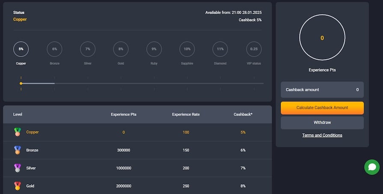The image size is (383, 194).
Task: Click the Silver medal icon in table
Action: 18,168
